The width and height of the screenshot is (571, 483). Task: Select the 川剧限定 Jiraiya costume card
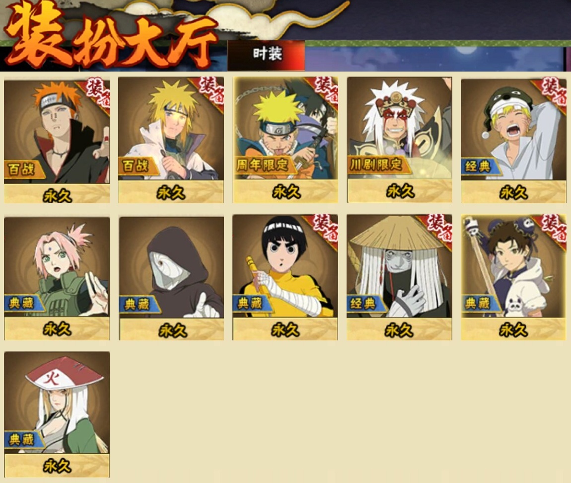tap(400, 140)
